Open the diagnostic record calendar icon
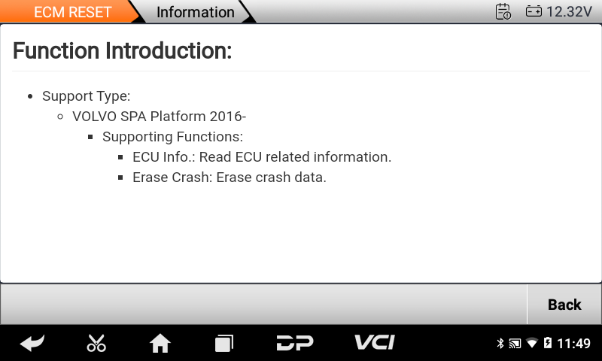Screen dimensions: 602x361 [x=503, y=11]
